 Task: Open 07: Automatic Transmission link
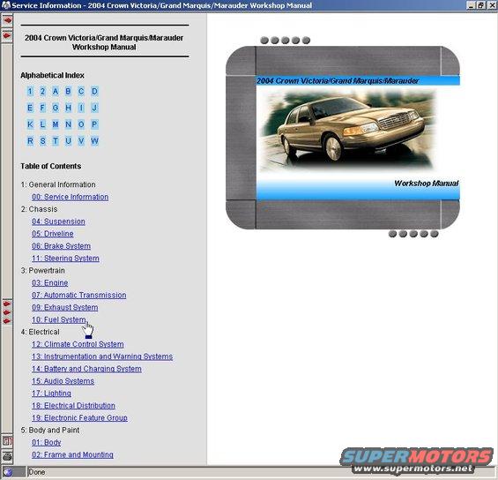pyautogui.click(x=79, y=296)
